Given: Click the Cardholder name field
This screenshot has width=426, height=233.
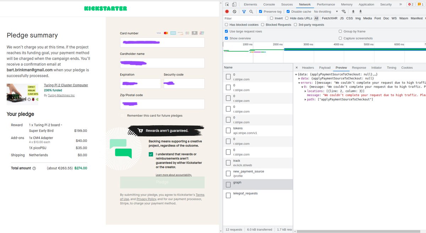Looking at the screenshot, I should point(162,63).
